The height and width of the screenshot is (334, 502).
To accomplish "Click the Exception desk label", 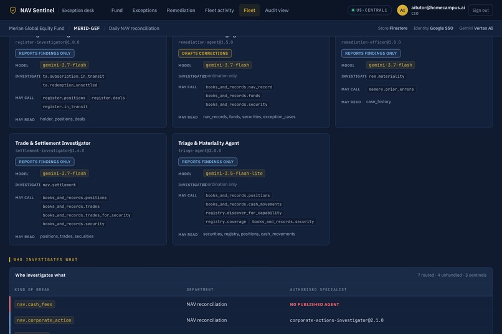I will click(78, 10).
